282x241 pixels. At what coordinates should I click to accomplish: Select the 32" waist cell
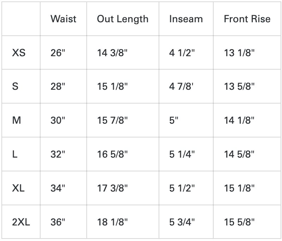(58, 154)
